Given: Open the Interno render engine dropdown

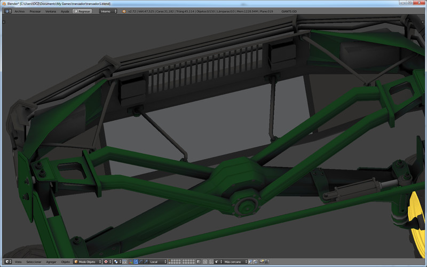Looking at the screenshot, I should (108, 11).
